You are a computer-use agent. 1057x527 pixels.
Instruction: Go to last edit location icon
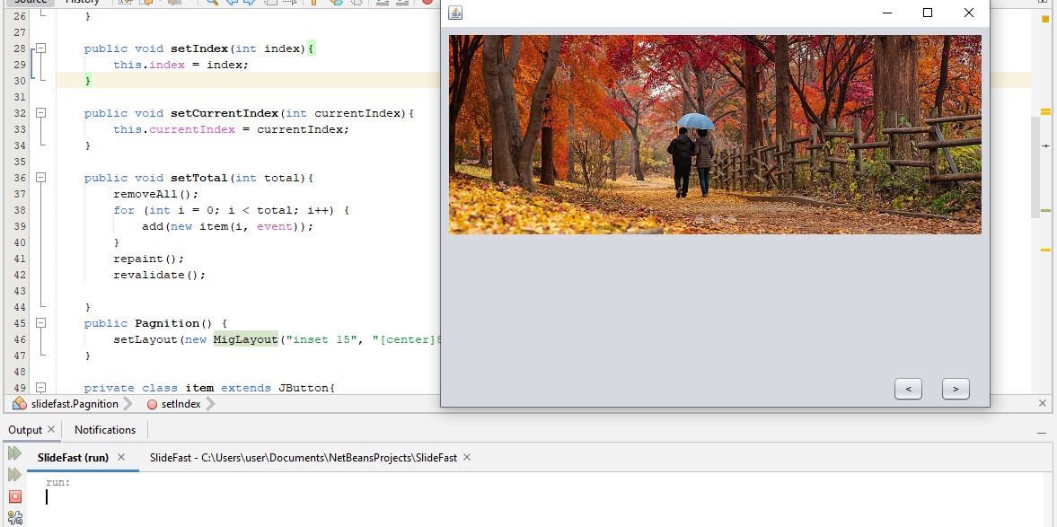(124, 4)
